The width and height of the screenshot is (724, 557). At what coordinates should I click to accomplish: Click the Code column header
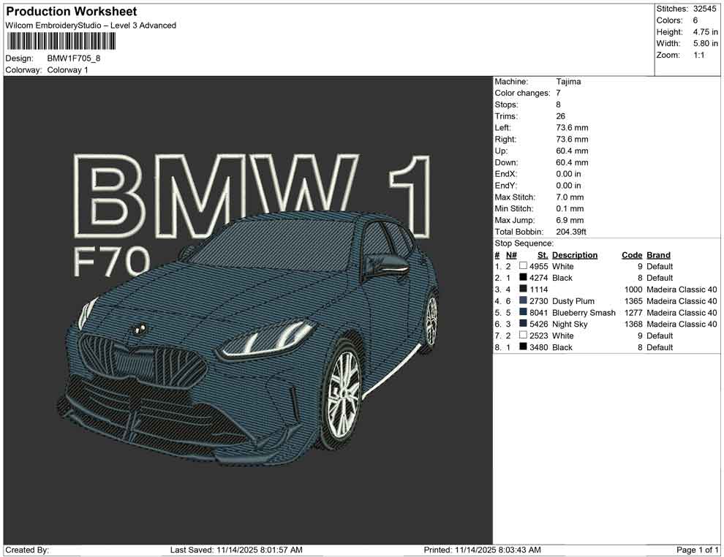[632, 255]
